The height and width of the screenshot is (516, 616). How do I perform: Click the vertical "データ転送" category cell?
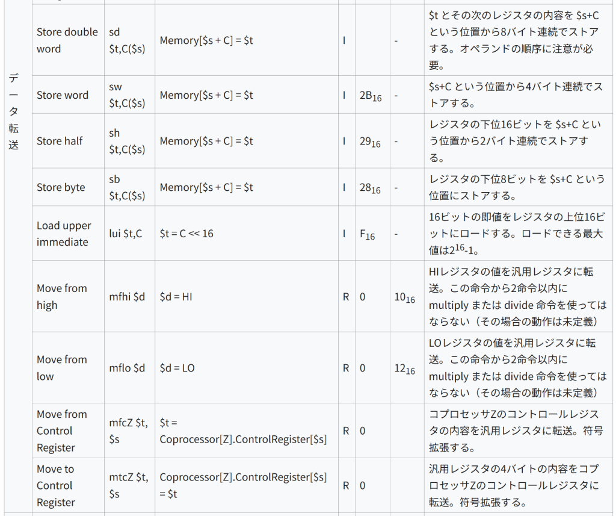(14, 111)
